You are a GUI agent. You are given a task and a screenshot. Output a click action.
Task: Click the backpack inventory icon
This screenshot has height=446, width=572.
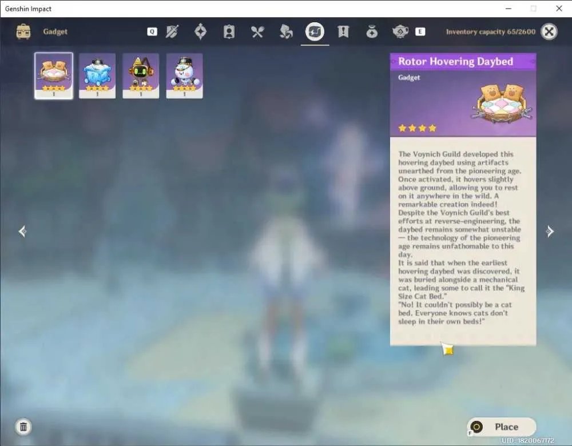pyautogui.click(x=23, y=31)
